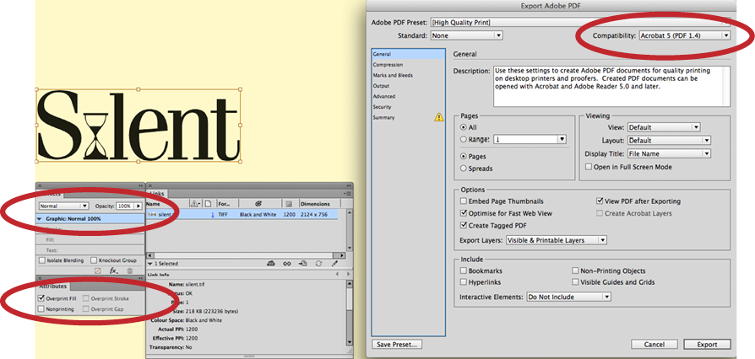Select the All pages radio button
The height and width of the screenshot is (359, 755).
point(464,127)
